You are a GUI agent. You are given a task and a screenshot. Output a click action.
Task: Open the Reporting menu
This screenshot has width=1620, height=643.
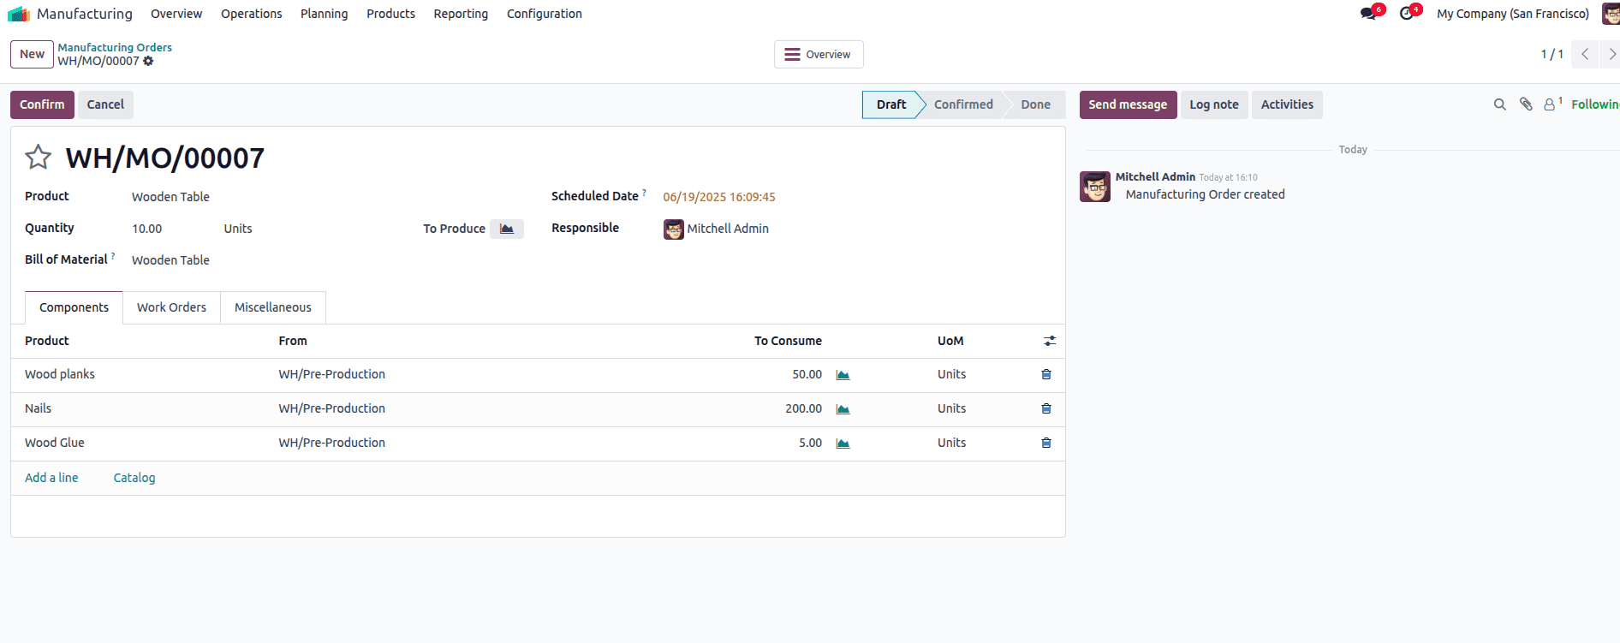[x=461, y=14]
